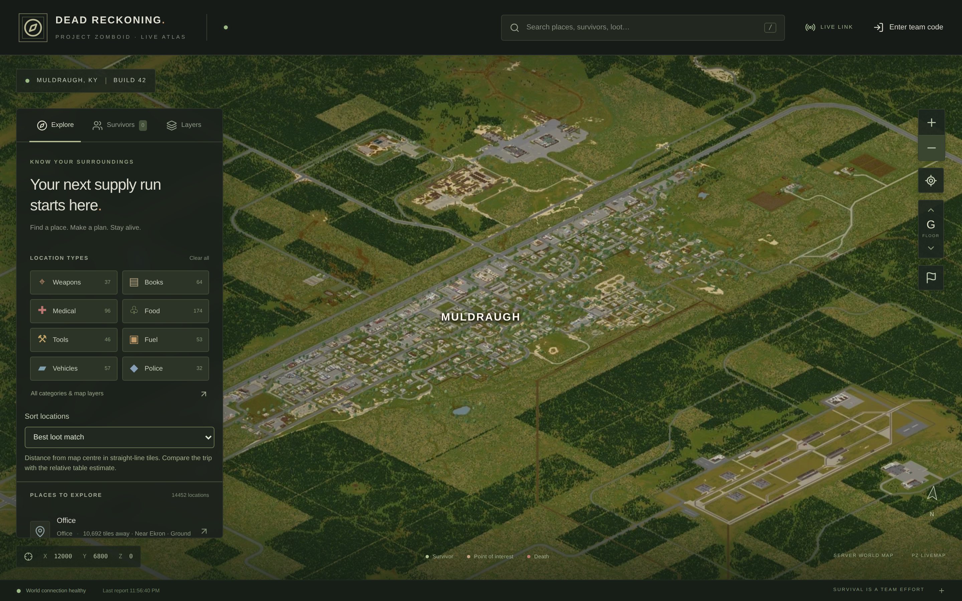
Task: Switch to the Survivors tab
Action: click(120, 125)
